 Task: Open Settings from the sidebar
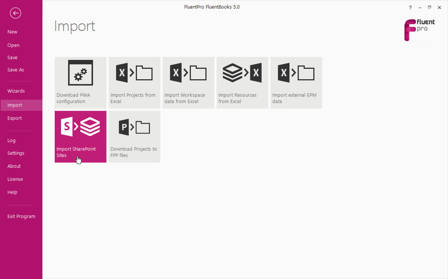coord(16,153)
